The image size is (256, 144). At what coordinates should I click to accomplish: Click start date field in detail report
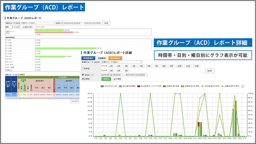point(114,75)
